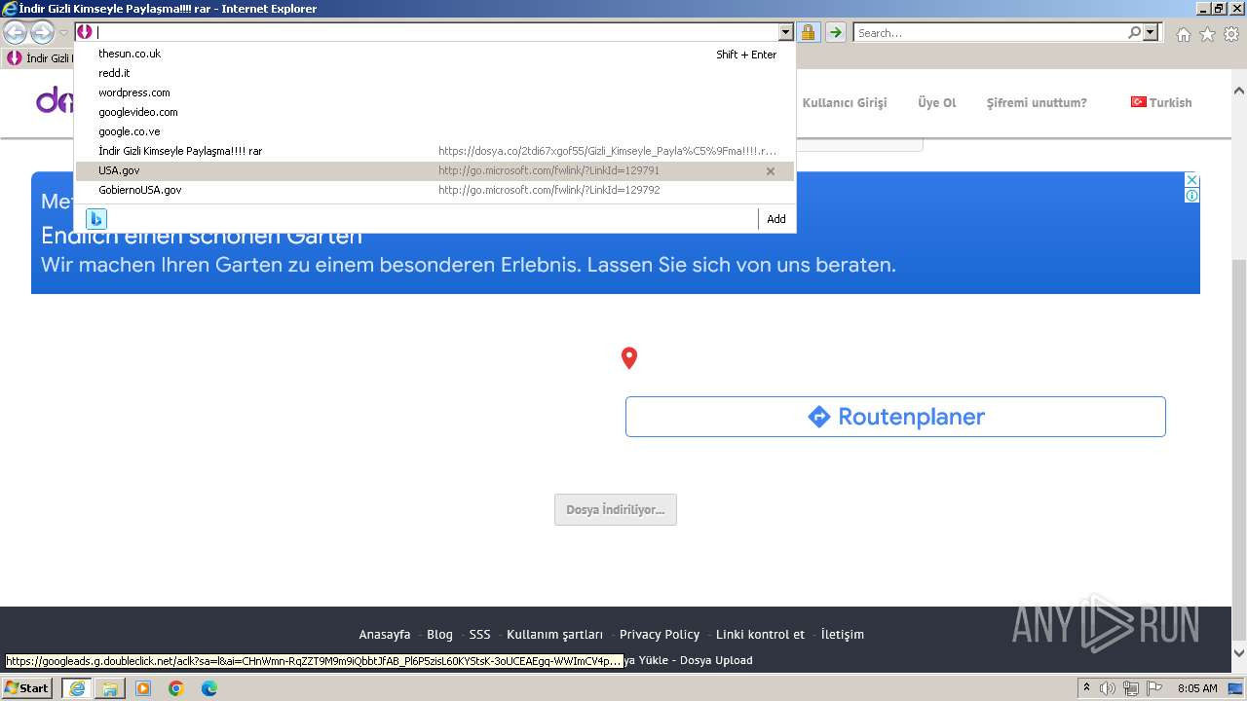Show hidden system tray icons

coord(1086,688)
